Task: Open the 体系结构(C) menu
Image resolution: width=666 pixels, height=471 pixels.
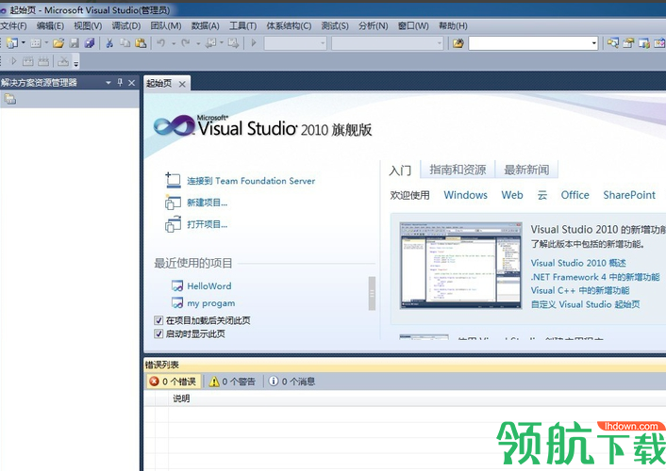Action: click(289, 25)
